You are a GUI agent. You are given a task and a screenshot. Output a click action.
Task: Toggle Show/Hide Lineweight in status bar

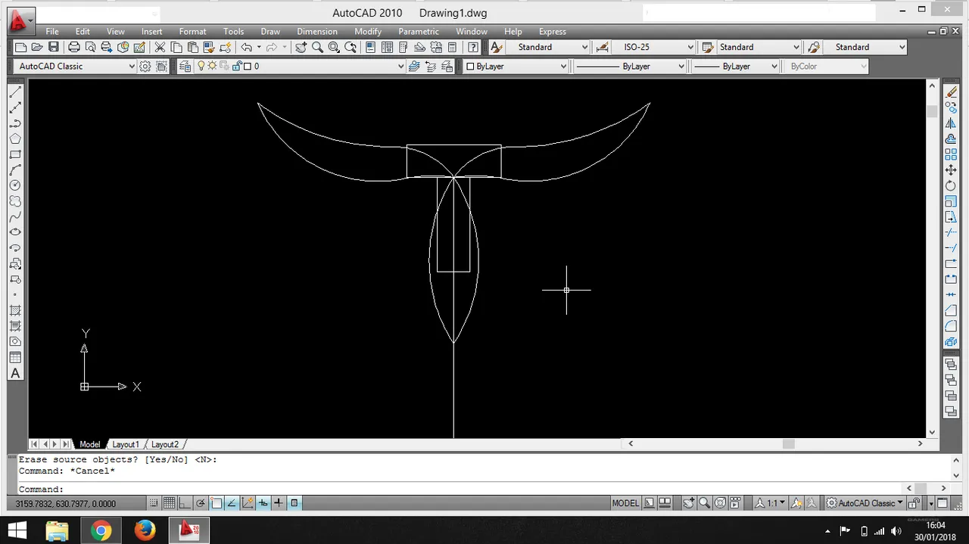(x=279, y=503)
